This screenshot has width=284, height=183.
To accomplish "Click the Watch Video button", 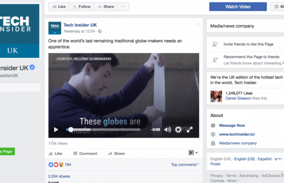I will point(238,7).
